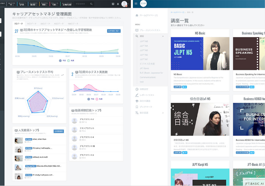
Task: Click the CAM round logo
Action: 144,4
